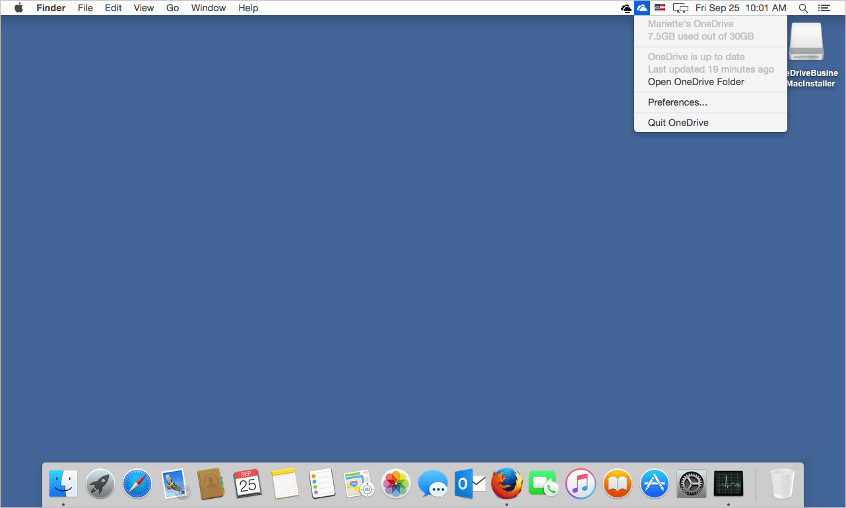Open the View menu

click(x=144, y=8)
